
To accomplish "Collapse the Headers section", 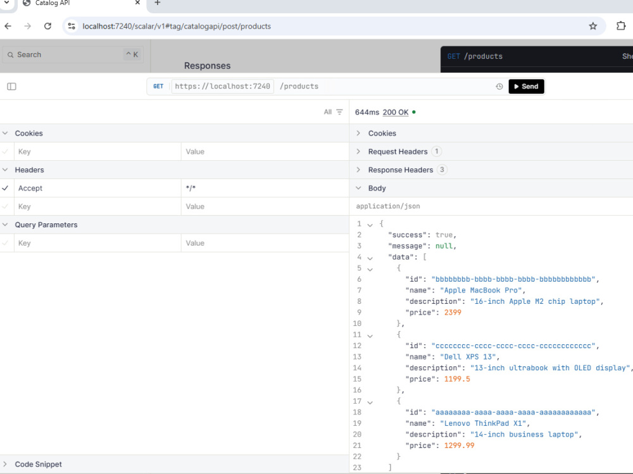I will pyautogui.click(x=5, y=170).
